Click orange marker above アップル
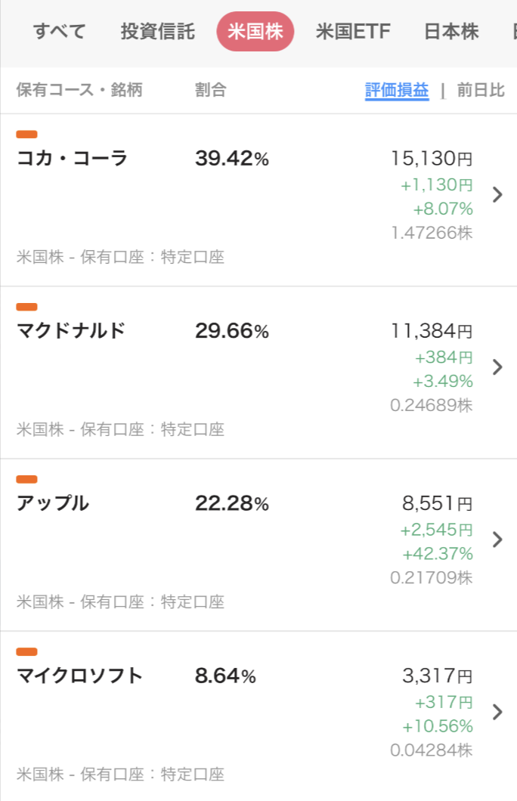The width and height of the screenshot is (517, 801). (26, 479)
